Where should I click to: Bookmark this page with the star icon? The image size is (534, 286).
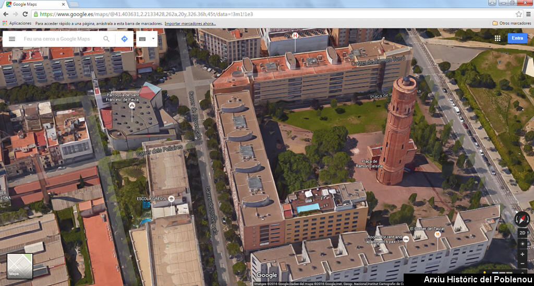click(518, 14)
